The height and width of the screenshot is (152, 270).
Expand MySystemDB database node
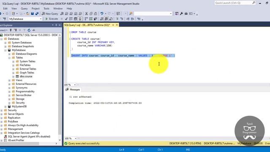click(5, 106)
